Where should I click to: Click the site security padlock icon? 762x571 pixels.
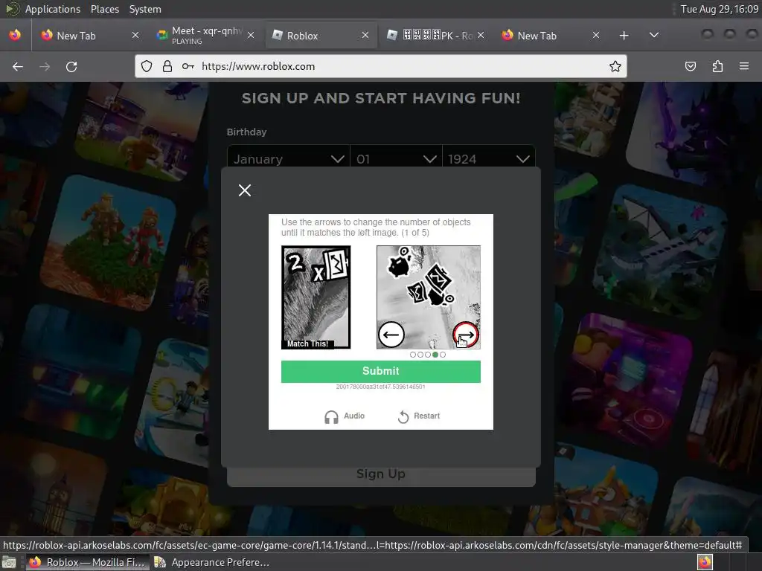tap(167, 66)
